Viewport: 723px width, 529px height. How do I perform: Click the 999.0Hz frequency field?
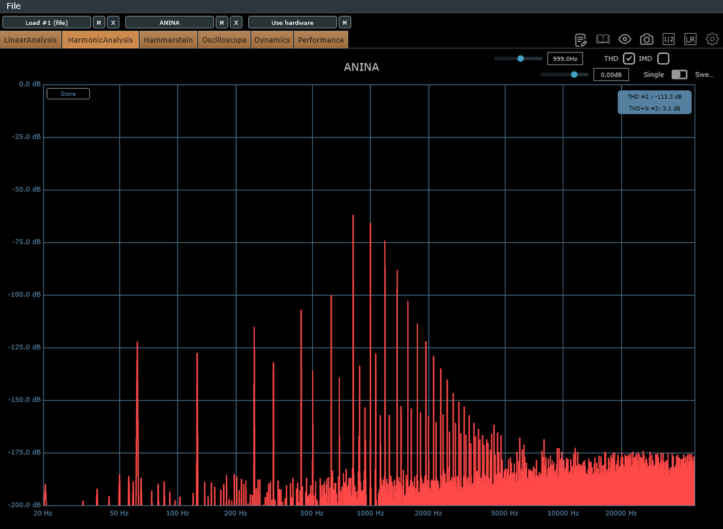(x=565, y=58)
